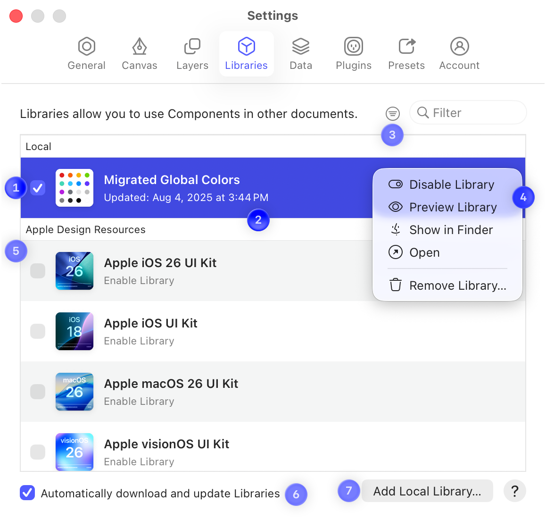The width and height of the screenshot is (546, 520).
Task: Select the Apple macOS 26 UI Kit title
Action: tap(171, 384)
